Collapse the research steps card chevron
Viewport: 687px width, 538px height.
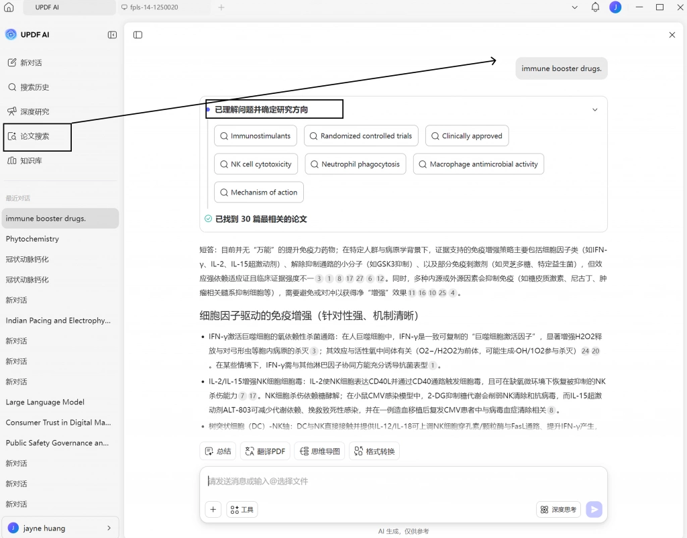pos(594,109)
